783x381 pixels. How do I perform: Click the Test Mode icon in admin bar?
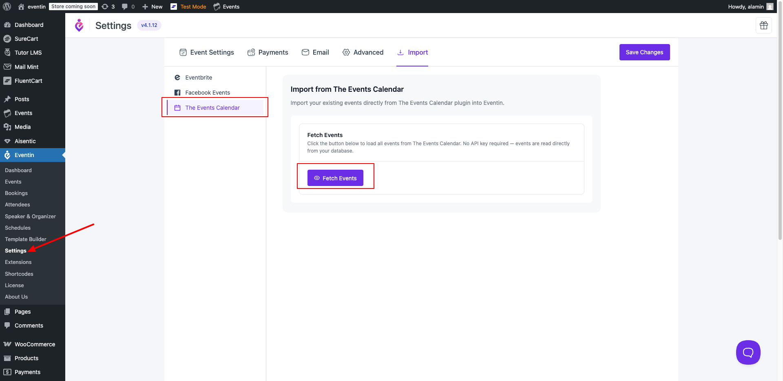[x=174, y=7]
